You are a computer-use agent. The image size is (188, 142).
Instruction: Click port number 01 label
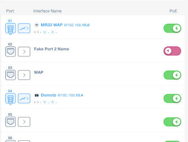10,21
